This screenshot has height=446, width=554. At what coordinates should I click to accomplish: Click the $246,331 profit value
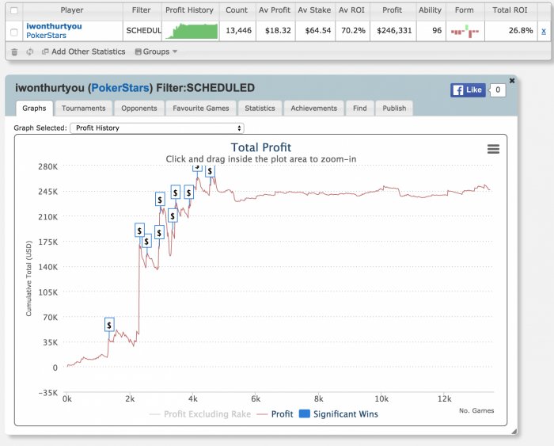394,31
